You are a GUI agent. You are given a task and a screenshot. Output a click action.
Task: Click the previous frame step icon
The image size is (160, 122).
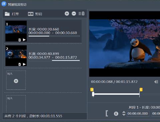(156, 82)
